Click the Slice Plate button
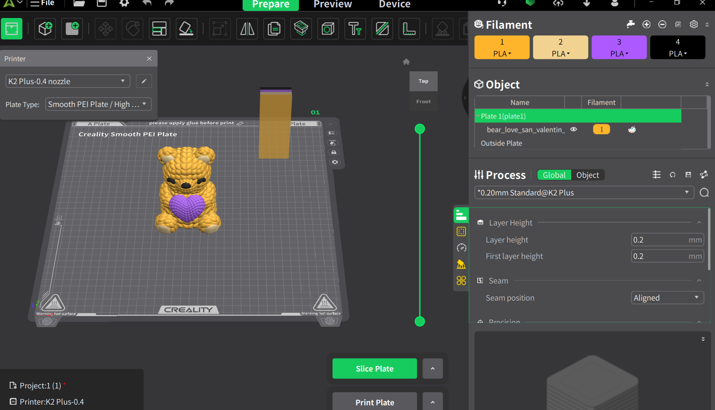This screenshot has height=410, width=715. [x=374, y=369]
